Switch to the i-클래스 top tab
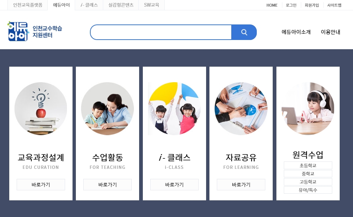The image size is (353, 217). click(x=89, y=5)
